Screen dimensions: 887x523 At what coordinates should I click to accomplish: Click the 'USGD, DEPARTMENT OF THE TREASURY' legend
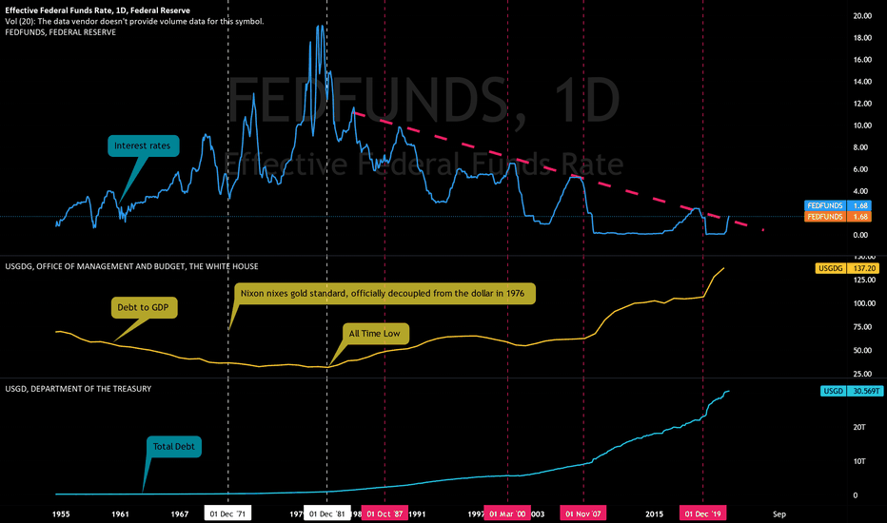[x=78, y=388]
